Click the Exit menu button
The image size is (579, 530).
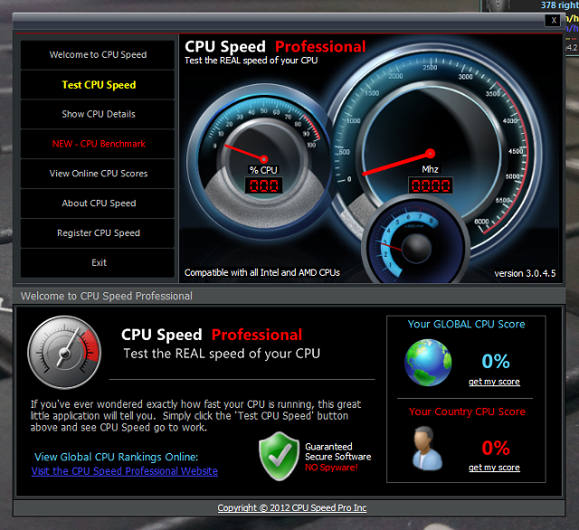(x=98, y=263)
